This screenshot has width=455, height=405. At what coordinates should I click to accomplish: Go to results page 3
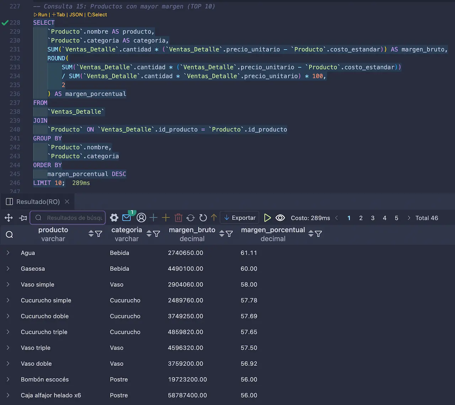point(373,218)
